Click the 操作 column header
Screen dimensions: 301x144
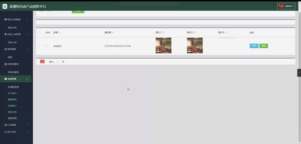click(x=252, y=33)
